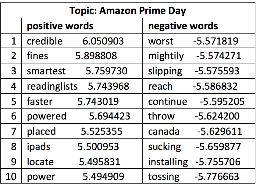The height and width of the screenshot is (186, 256).
Task: Select the word 'sucking' in row 8
Action: [164, 147]
